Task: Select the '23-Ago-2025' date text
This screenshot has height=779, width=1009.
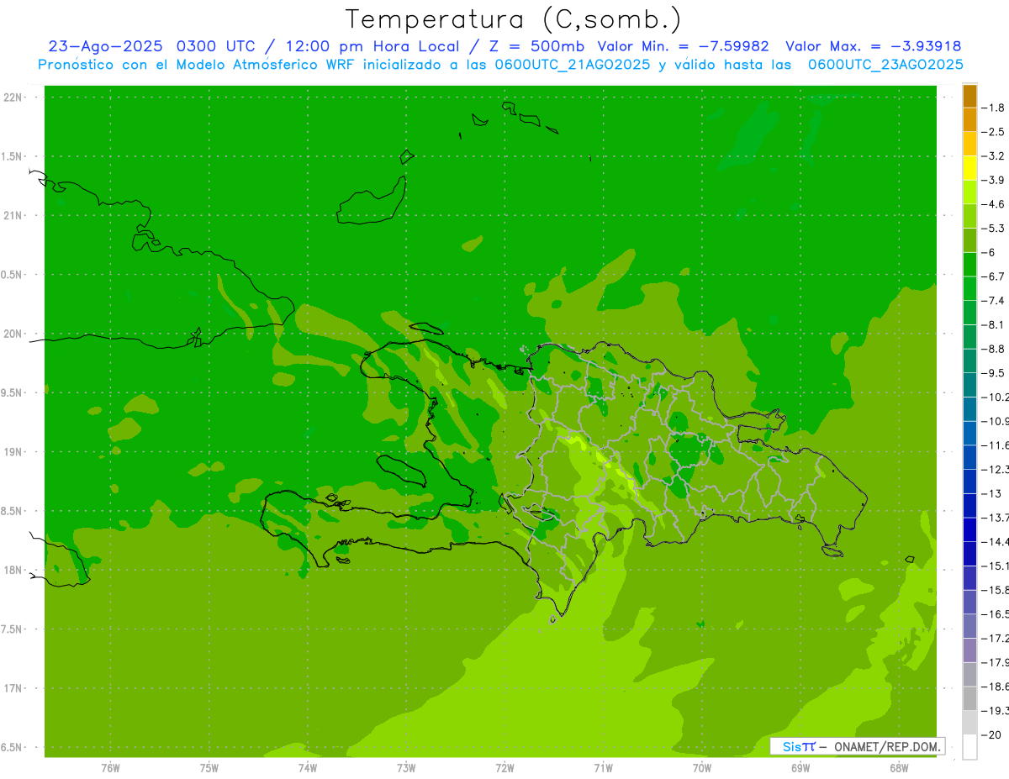Action: [x=106, y=46]
